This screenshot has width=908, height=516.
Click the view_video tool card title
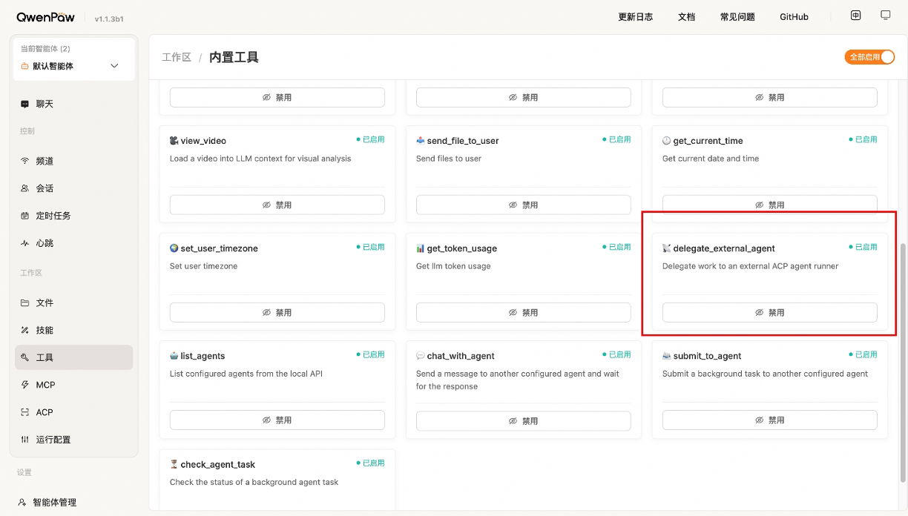(x=203, y=141)
